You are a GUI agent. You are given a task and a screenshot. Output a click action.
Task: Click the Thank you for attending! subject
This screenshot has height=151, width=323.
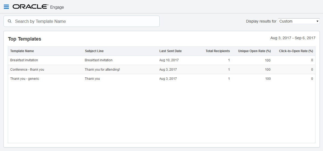102,70
